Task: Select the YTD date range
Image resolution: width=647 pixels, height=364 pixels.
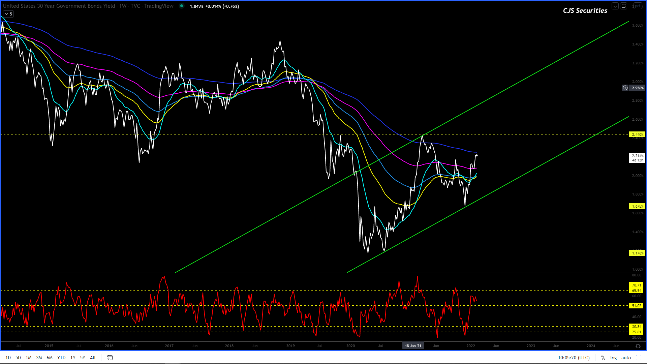Action: [61, 358]
